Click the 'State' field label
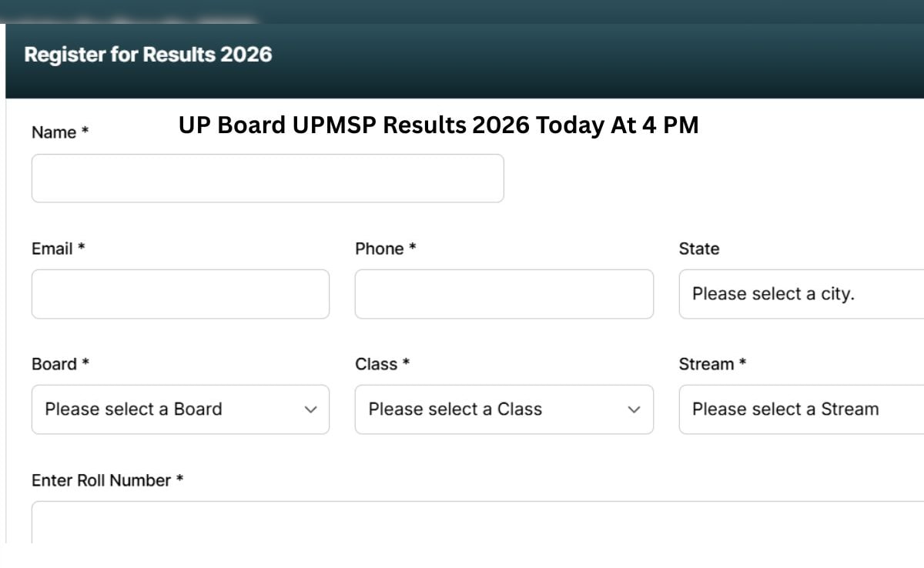The height and width of the screenshot is (568, 924). (x=699, y=249)
